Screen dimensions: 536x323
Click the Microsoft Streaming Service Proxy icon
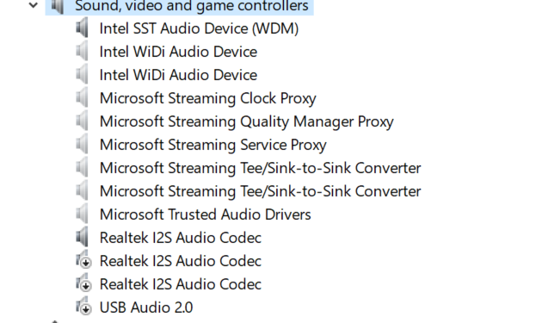pyautogui.click(x=82, y=145)
